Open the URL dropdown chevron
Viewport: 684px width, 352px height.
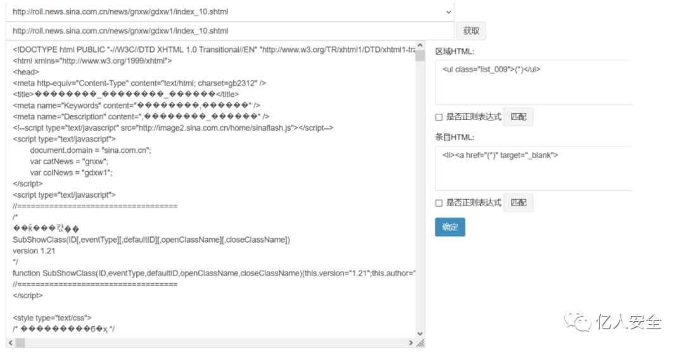tap(448, 12)
